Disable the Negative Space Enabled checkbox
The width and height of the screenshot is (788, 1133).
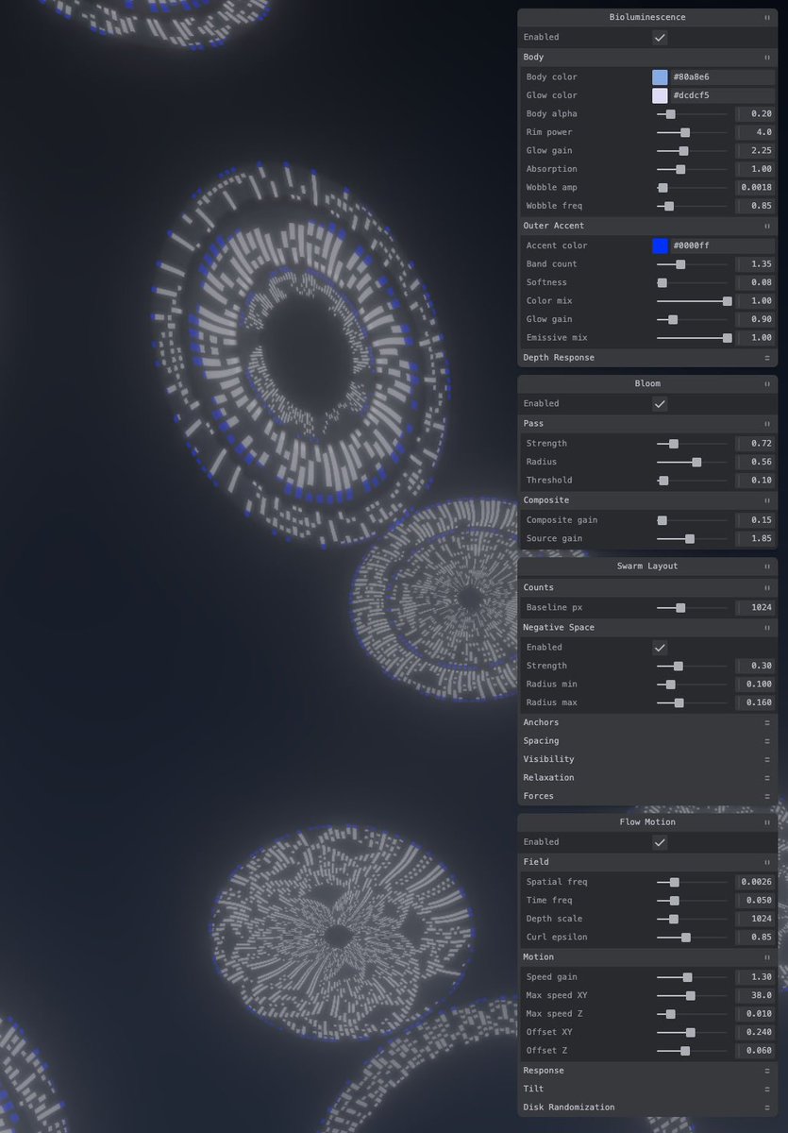point(660,648)
